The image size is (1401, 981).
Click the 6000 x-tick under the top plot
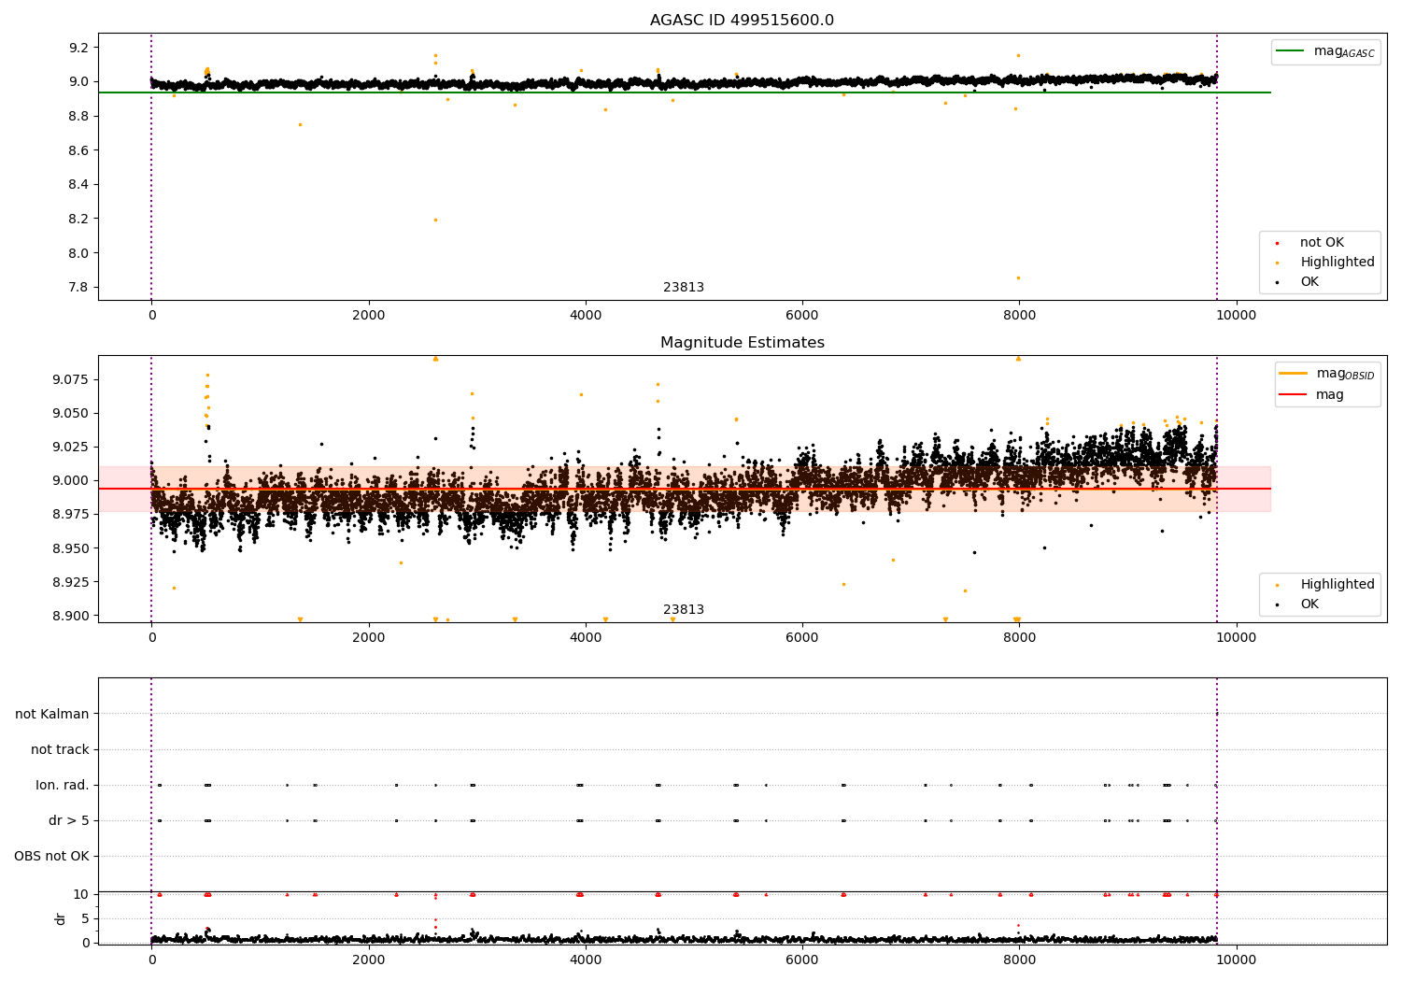pos(802,316)
